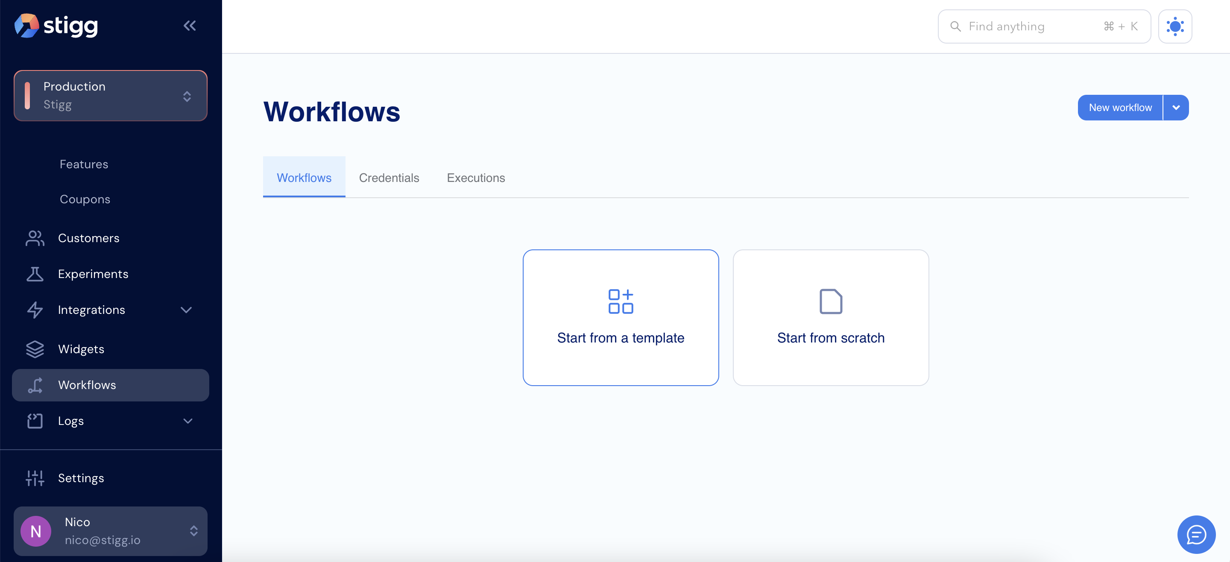Viewport: 1230px width, 562px height.
Task: Switch to the Credentials tab
Action: click(x=389, y=178)
